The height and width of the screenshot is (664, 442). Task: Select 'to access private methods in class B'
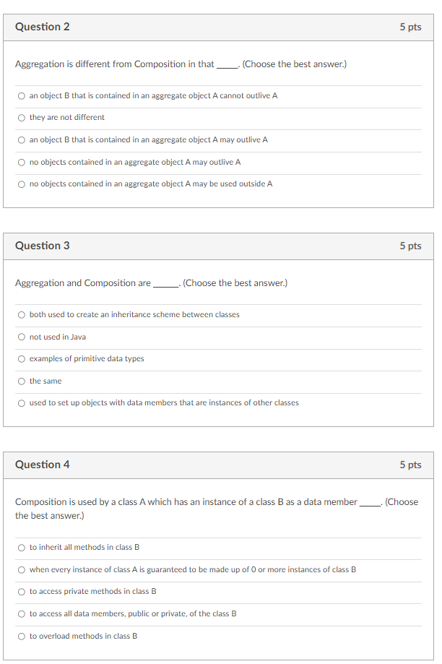[x=22, y=592]
